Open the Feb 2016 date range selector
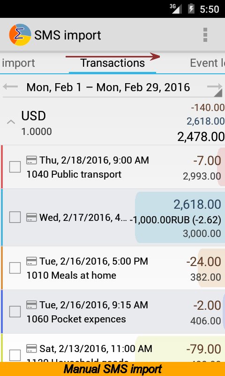 [x=108, y=87]
